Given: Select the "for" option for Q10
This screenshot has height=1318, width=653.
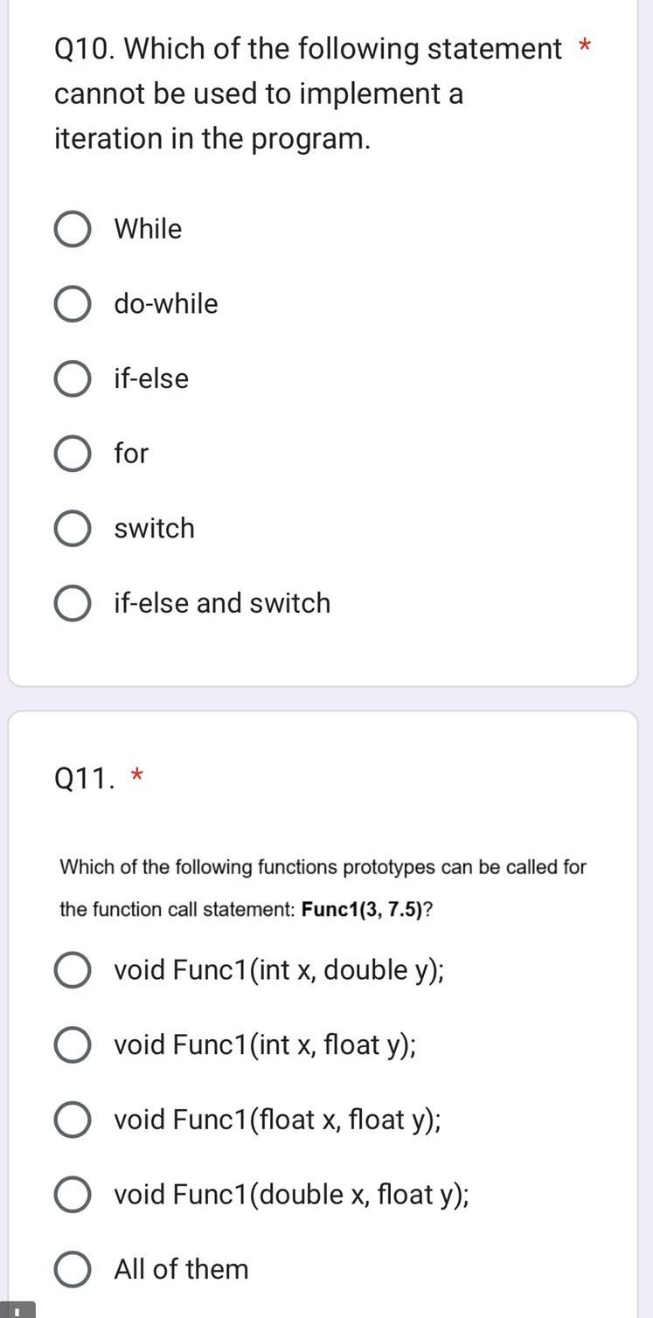Looking at the screenshot, I should pos(73,454).
